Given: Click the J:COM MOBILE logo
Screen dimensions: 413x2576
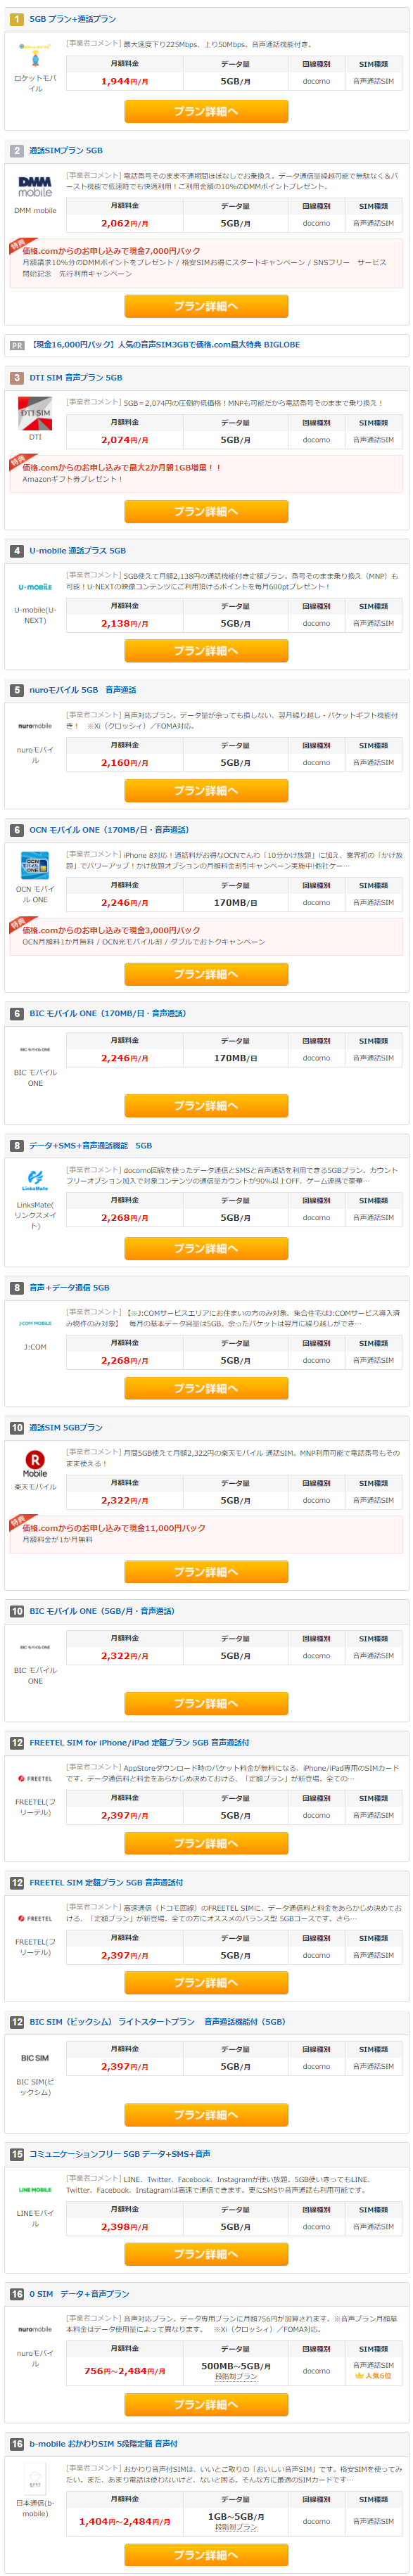Looking at the screenshot, I should [35, 1323].
